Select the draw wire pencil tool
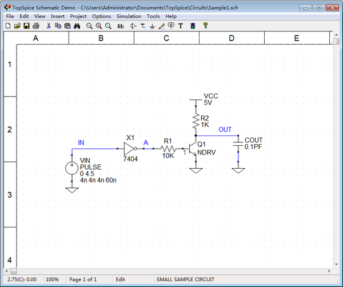Viewport: 343px width, 287px height. coord(162,26)
